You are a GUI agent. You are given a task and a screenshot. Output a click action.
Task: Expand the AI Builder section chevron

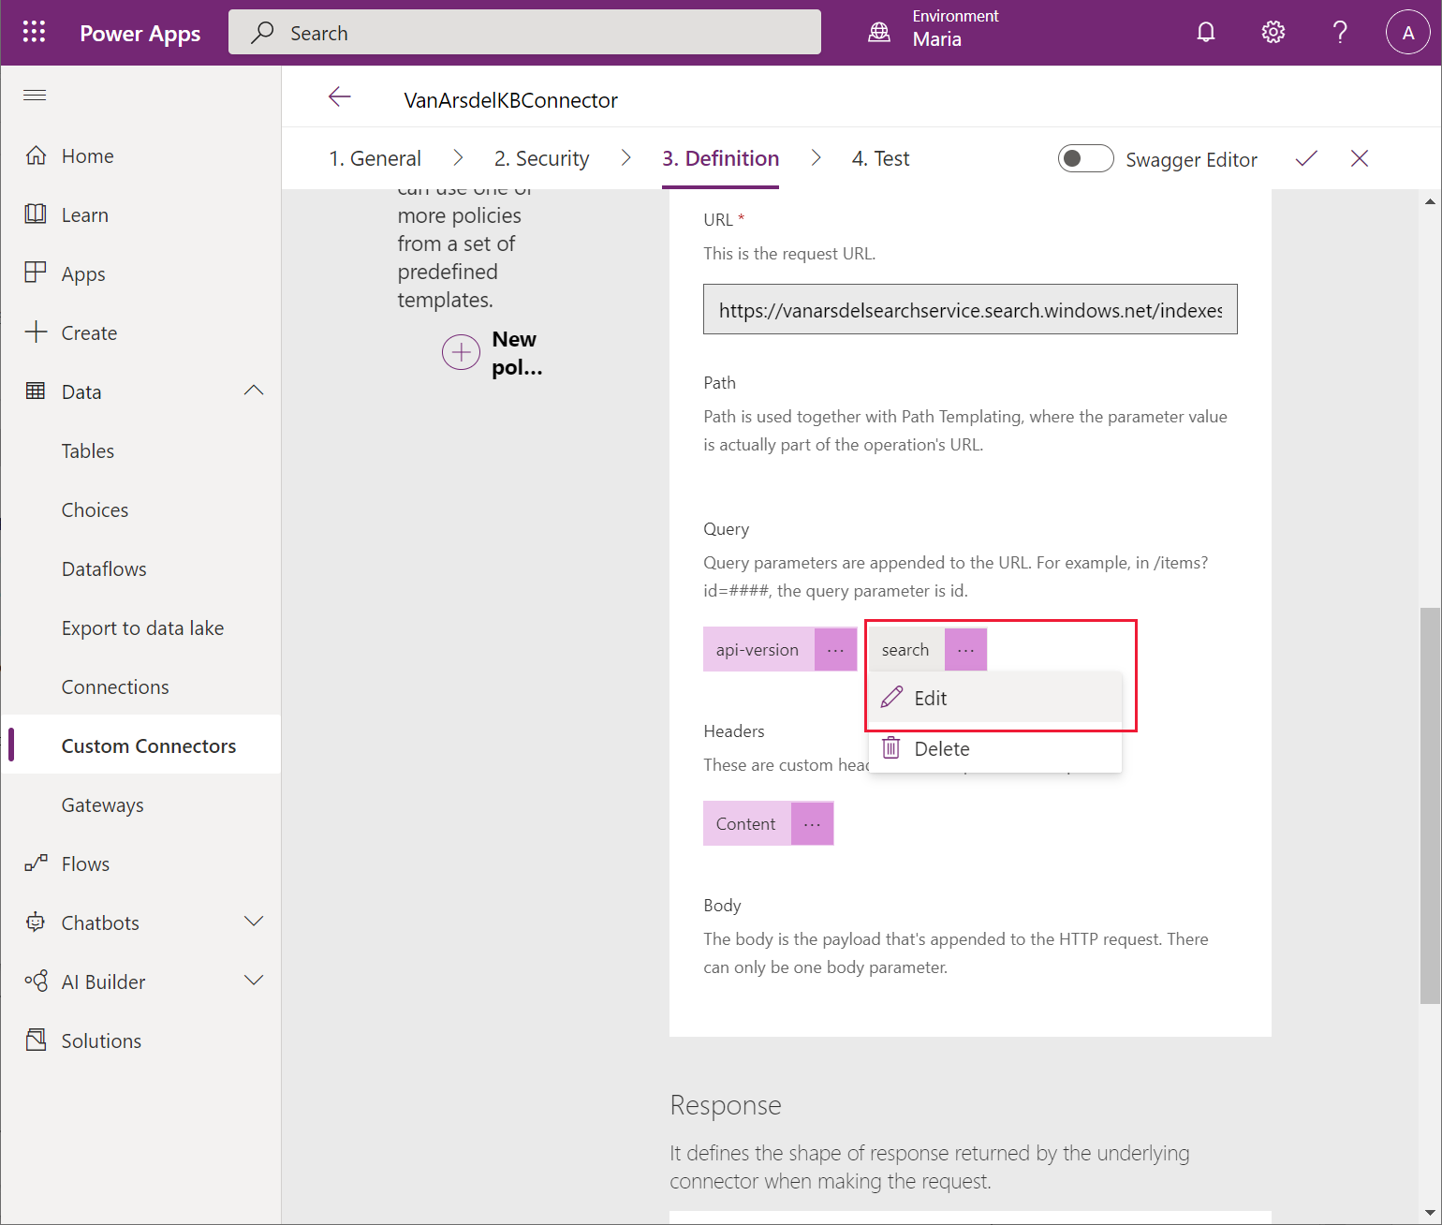coord(254,981)
